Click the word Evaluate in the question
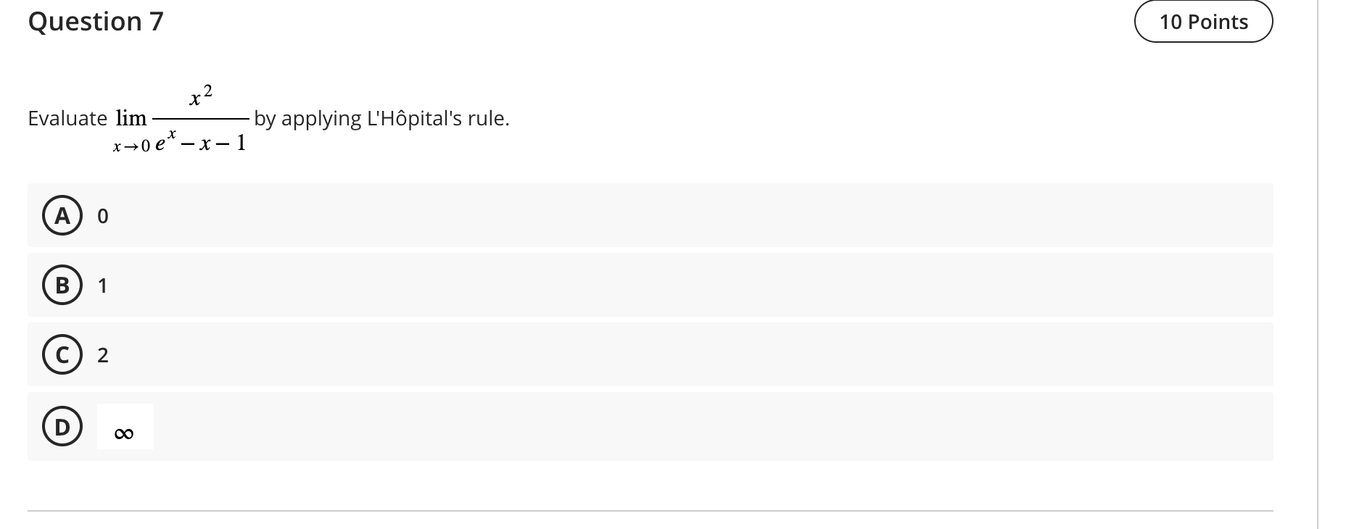The image size is (1346, 529). point(67,118)
